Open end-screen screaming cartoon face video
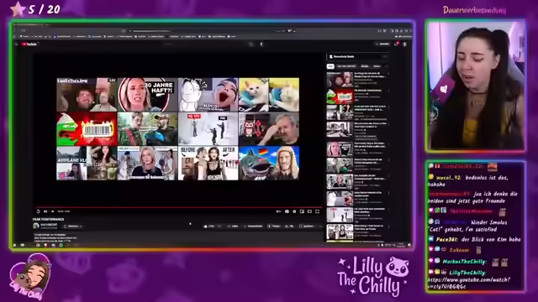The width and height of the screenshot is (538, 302). (x=208, y=95)
